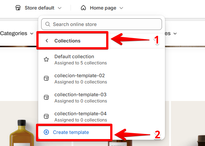Expand the Categories menu chevron
Image resolution: width=205 pixels, height=146 pixels.
[32, 34]
